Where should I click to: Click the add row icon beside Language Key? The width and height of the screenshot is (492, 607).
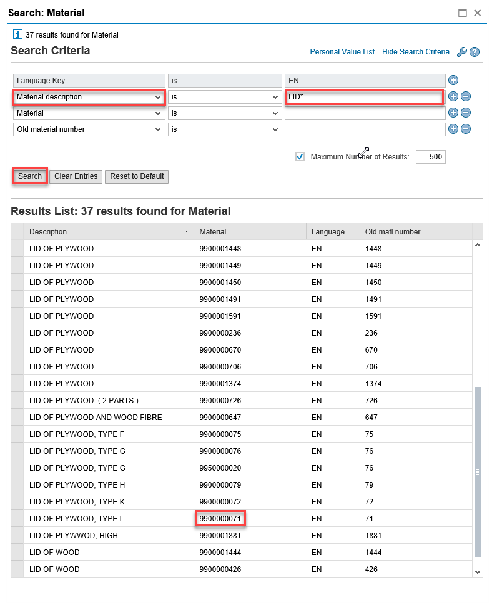coord(453,80)
